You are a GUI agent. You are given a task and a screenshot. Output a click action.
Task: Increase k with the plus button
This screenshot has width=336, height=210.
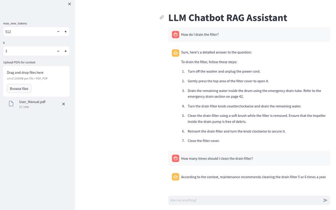65,51
